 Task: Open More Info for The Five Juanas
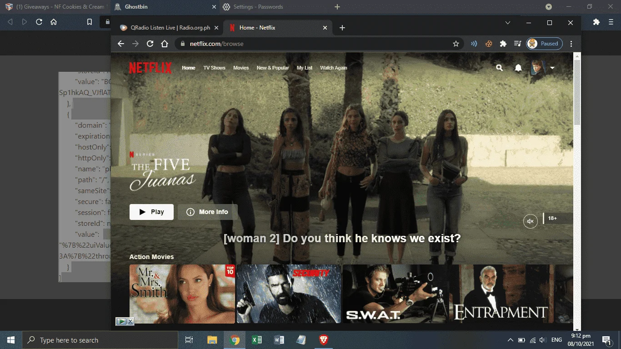coord(208,212)
